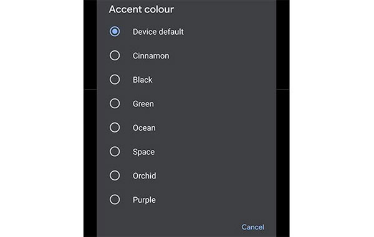Viewport: 374px width, 237px height.
Task: Dismiss dialog via black backdrop right of it
Action: (x=283, y=118)
